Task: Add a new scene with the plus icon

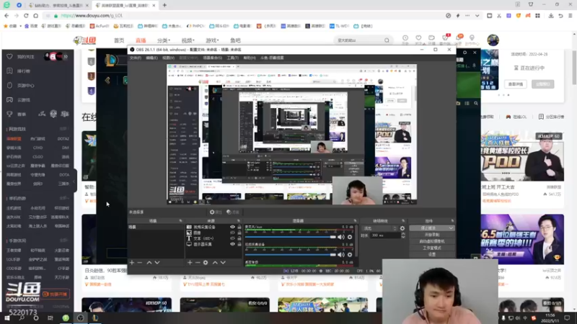Action: pos(132,263)
